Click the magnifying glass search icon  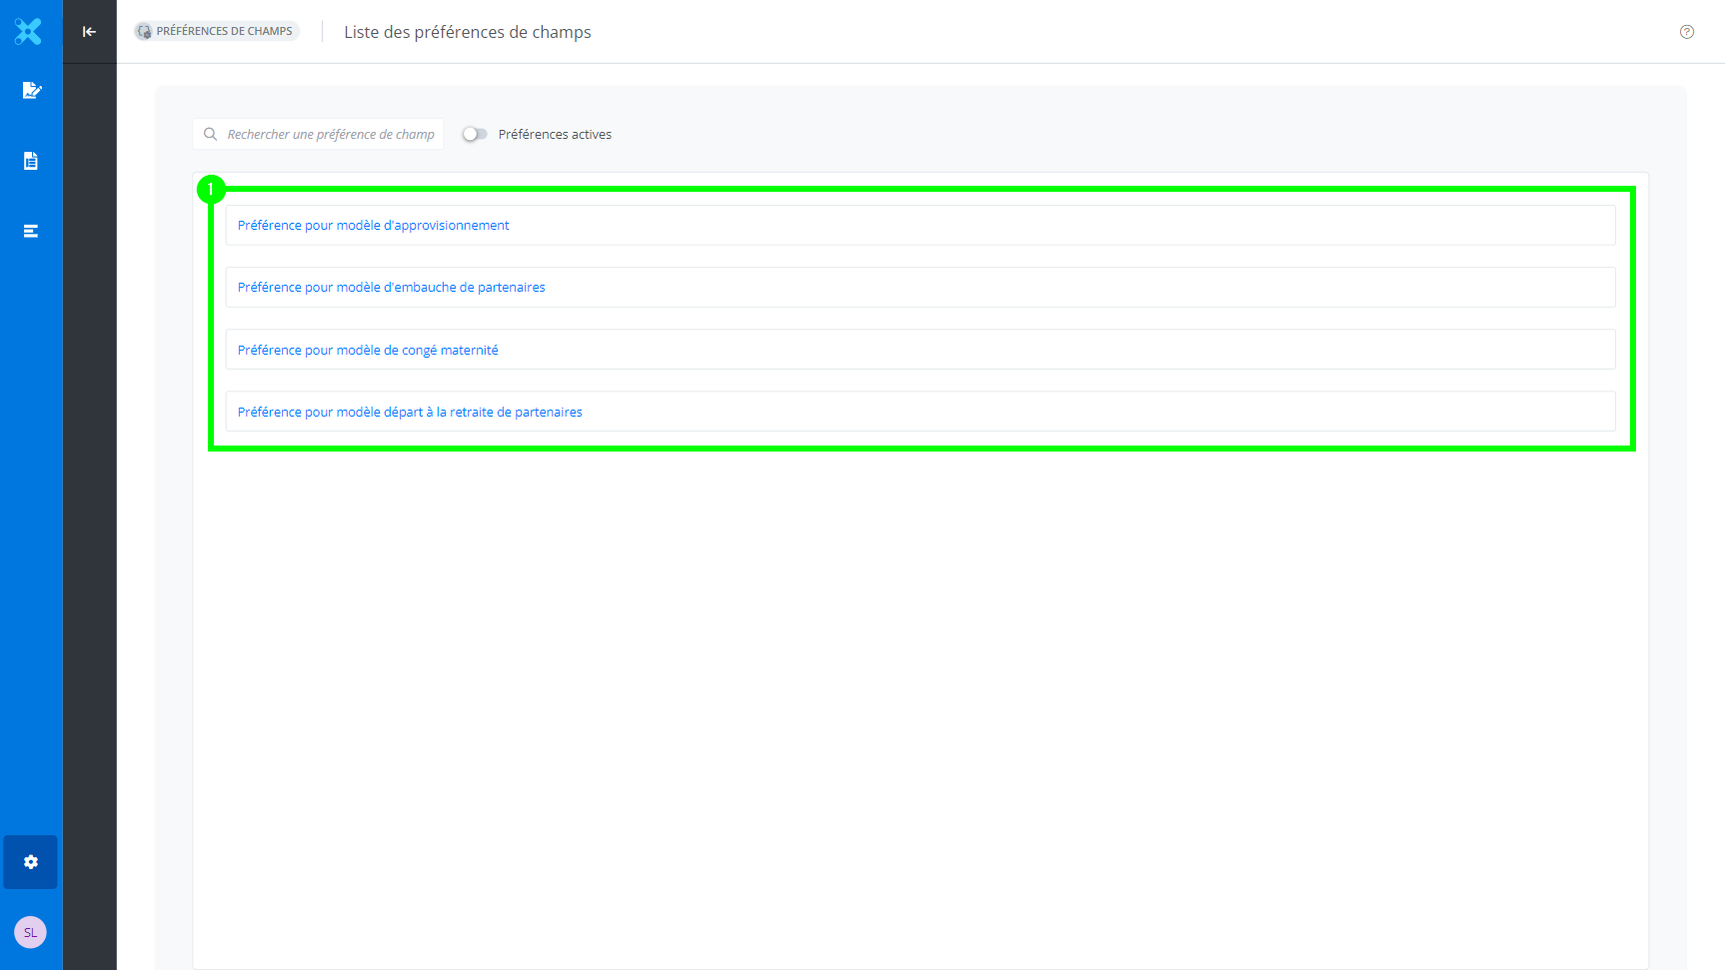click(210, 134)
